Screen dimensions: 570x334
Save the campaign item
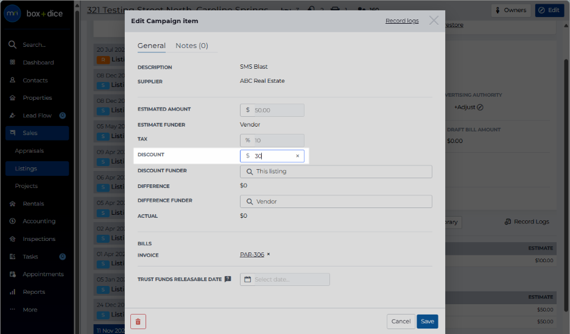[427, 321]
